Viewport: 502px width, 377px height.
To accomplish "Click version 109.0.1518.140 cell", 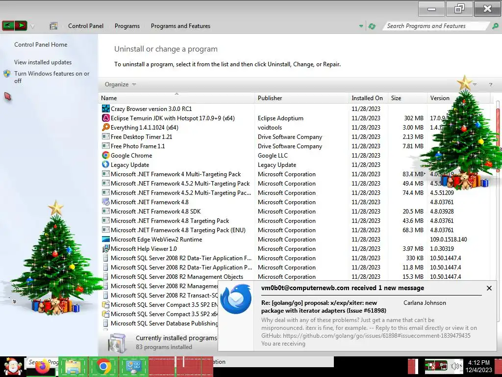I will tap(448, 240).
